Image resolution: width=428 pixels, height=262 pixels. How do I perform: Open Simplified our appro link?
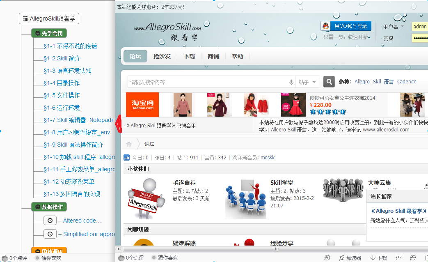(x=89, y=234)
